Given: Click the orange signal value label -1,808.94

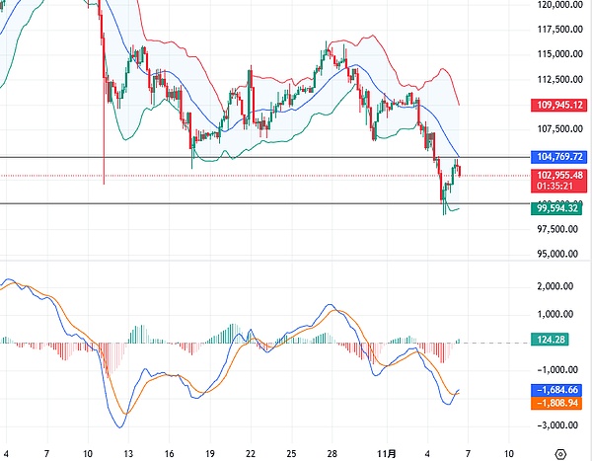Looking at the screenshot, I should [557, 403].
